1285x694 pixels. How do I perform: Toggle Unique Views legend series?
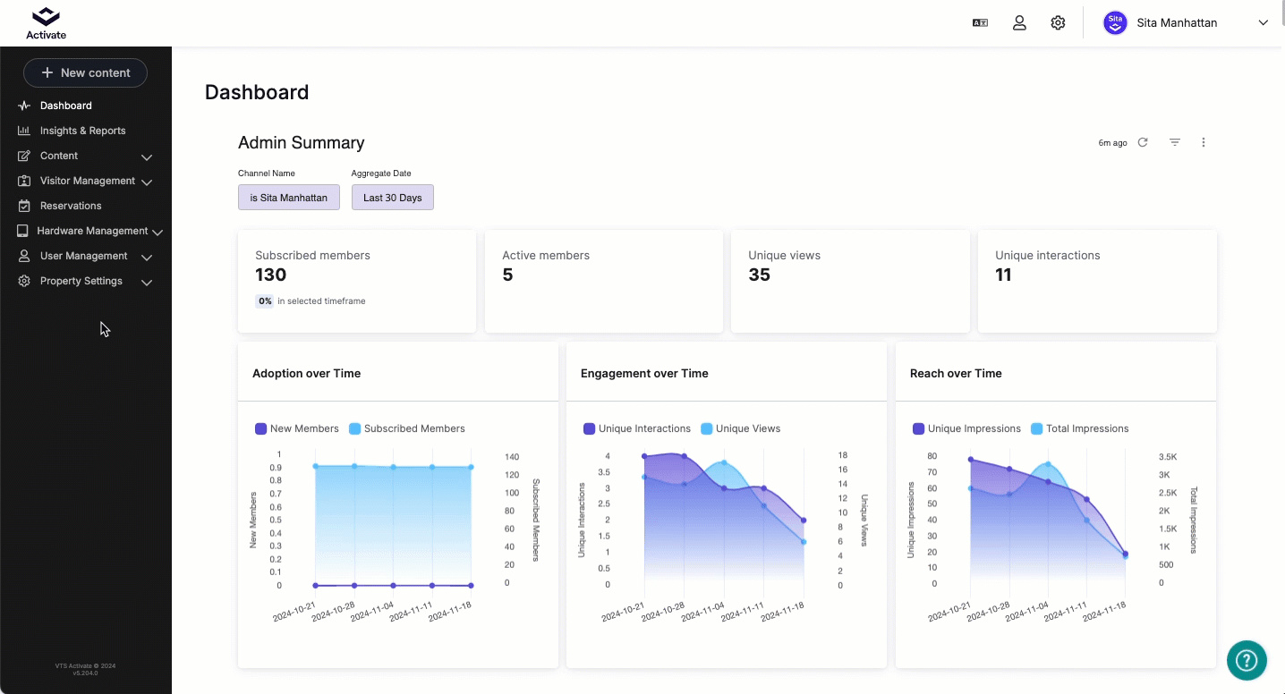point(740,428)
